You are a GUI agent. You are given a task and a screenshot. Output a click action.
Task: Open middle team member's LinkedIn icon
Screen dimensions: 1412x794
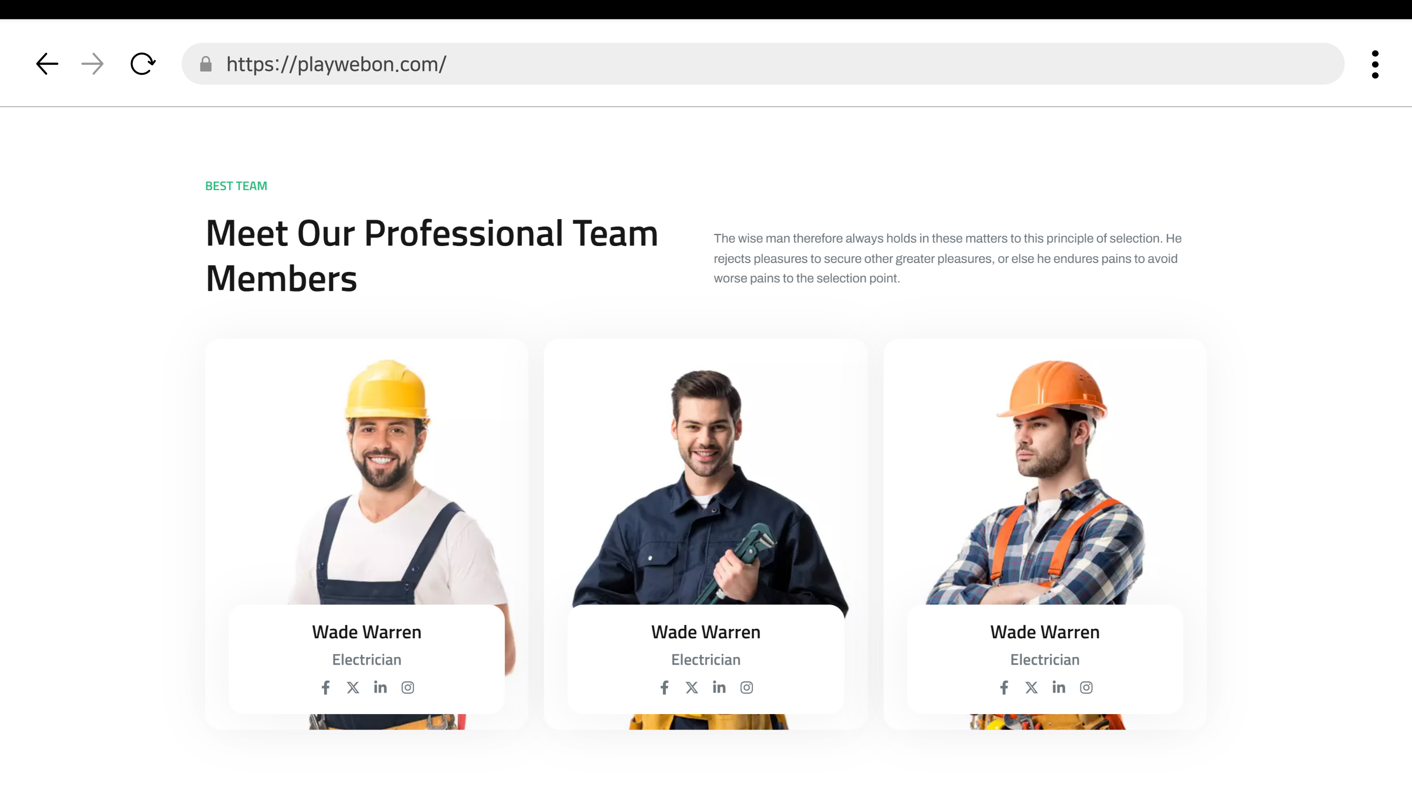(x=719, y=687)
